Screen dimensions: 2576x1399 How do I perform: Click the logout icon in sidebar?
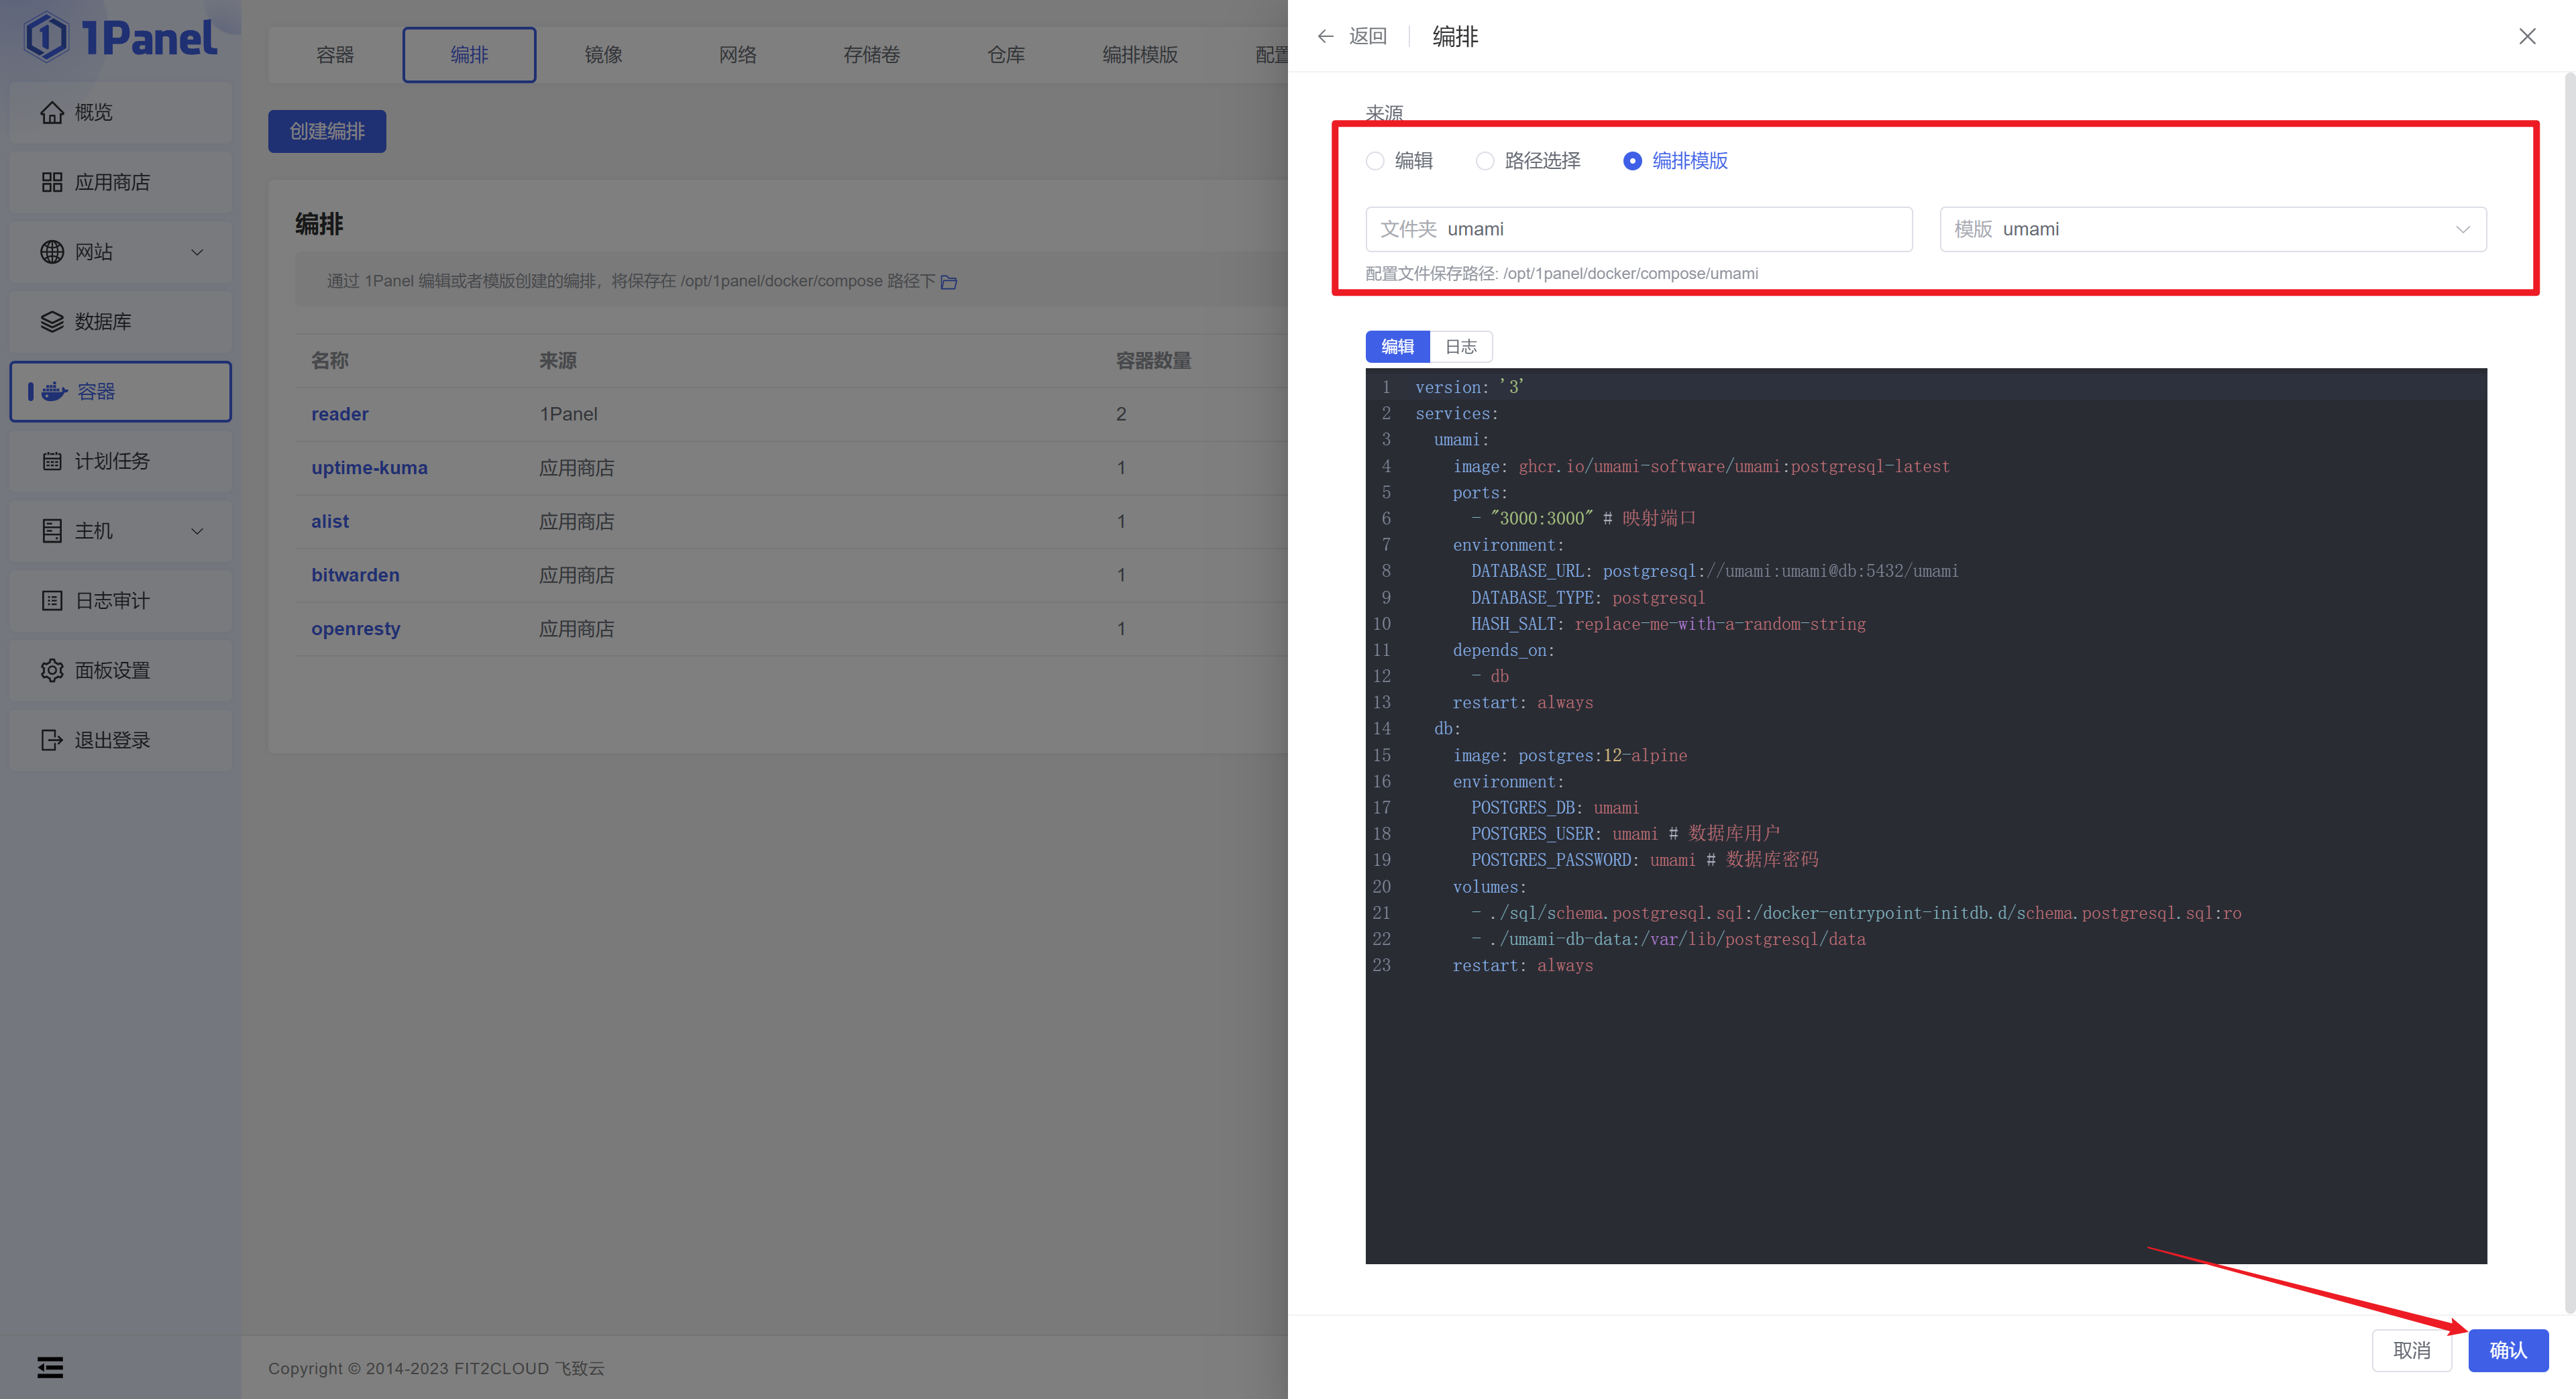pyautogui.click(x=52, y=740)
